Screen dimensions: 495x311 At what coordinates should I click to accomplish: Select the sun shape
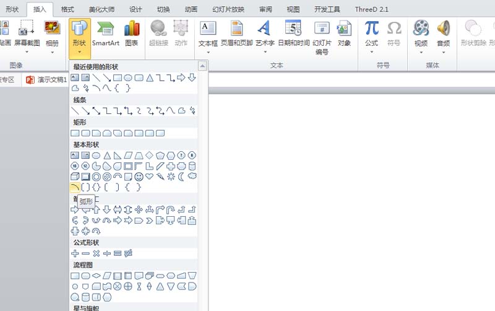tap(171, 177)
